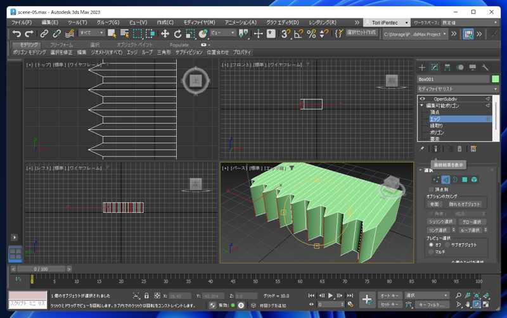Enable the 角度 checkbox
Screen dimensions: 507x318
point(431,213)
